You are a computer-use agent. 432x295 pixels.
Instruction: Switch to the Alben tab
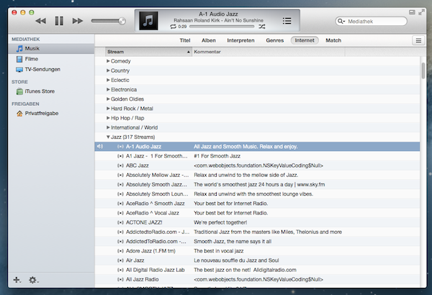[209, 40]
